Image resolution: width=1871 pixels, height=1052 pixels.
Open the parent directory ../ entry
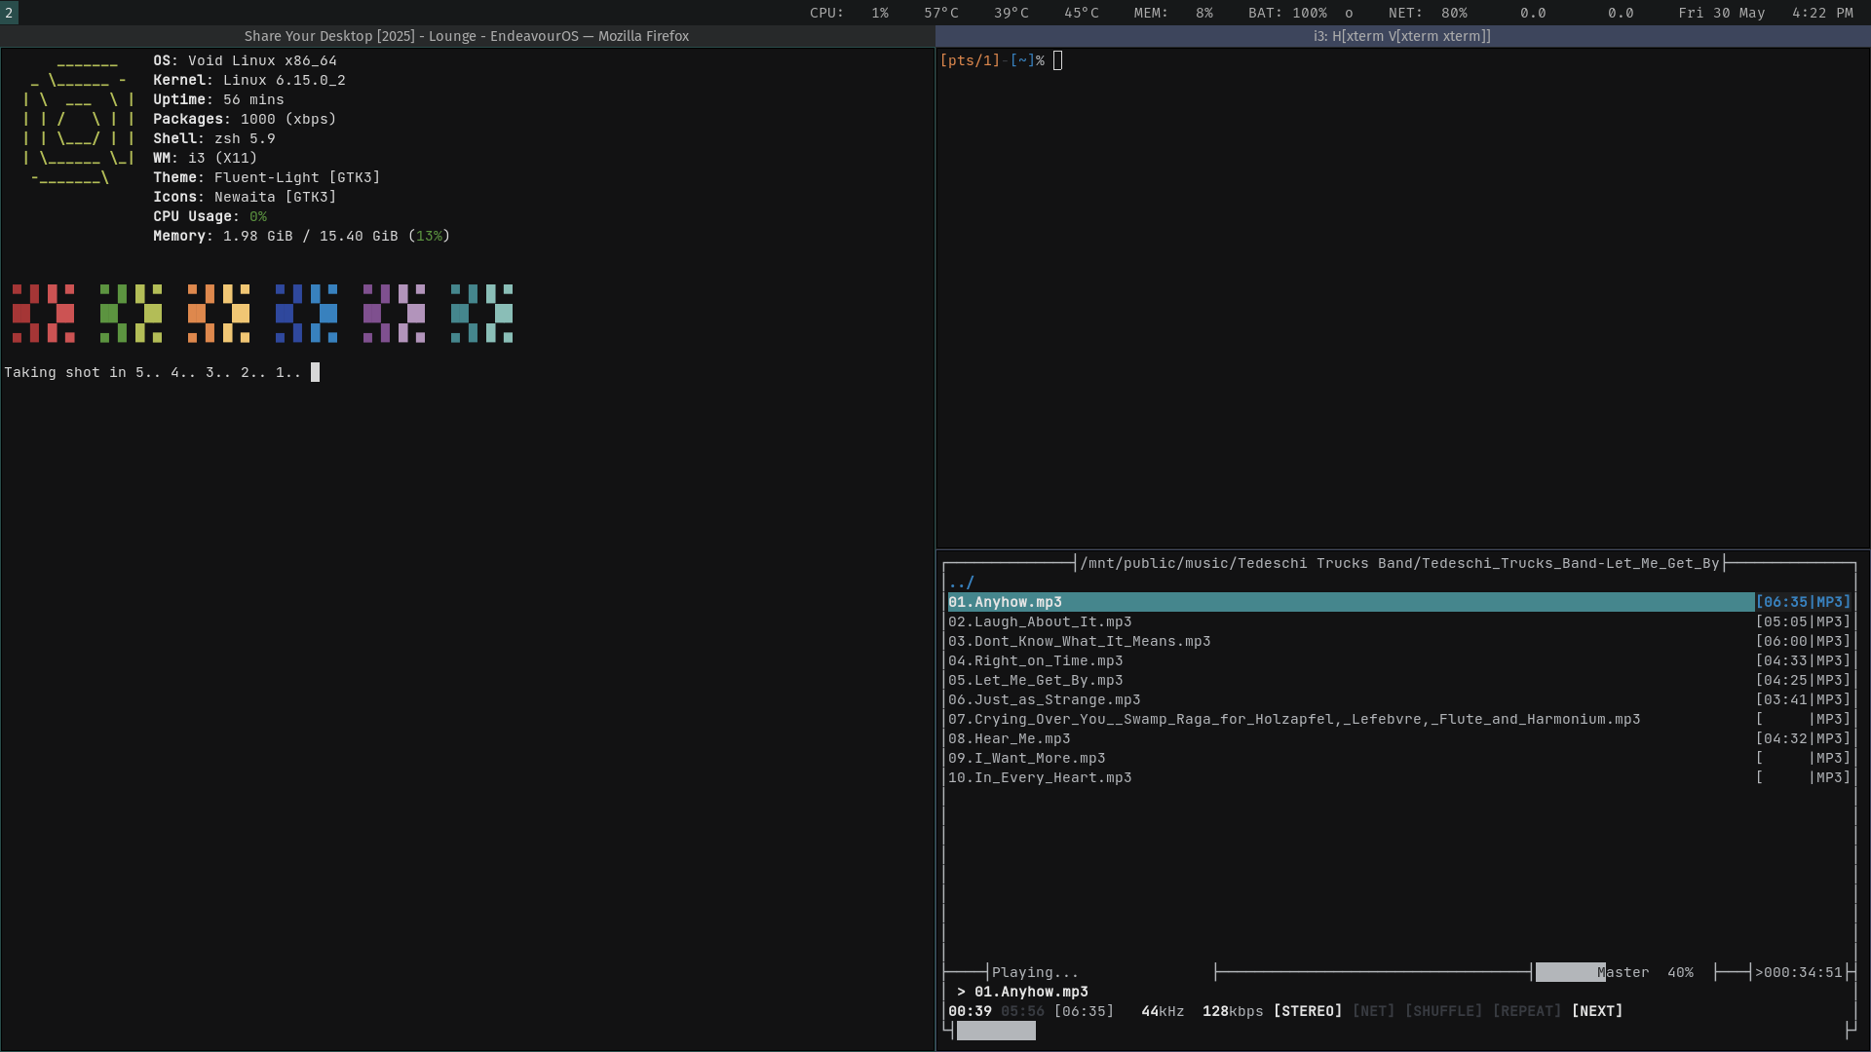pos(962,582)
